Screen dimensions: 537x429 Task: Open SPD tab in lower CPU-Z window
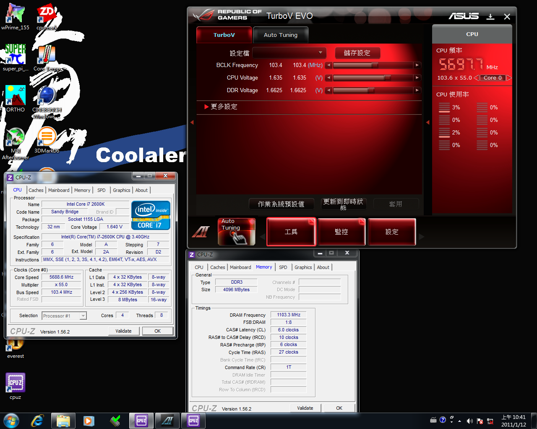[283, 267]
